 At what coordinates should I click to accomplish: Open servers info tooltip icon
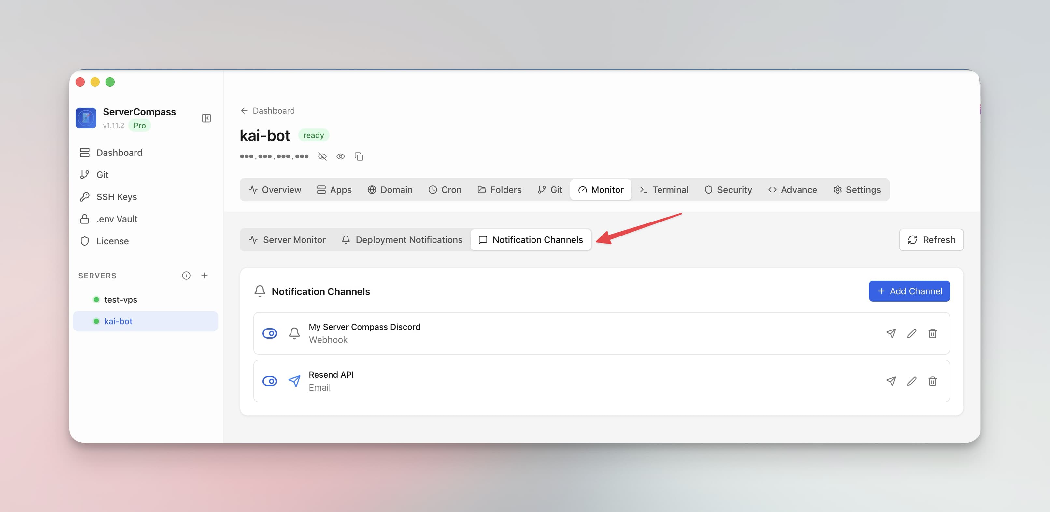[186, 276]
